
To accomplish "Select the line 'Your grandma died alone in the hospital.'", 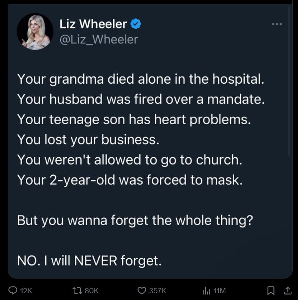I will [x=141, y=79].
